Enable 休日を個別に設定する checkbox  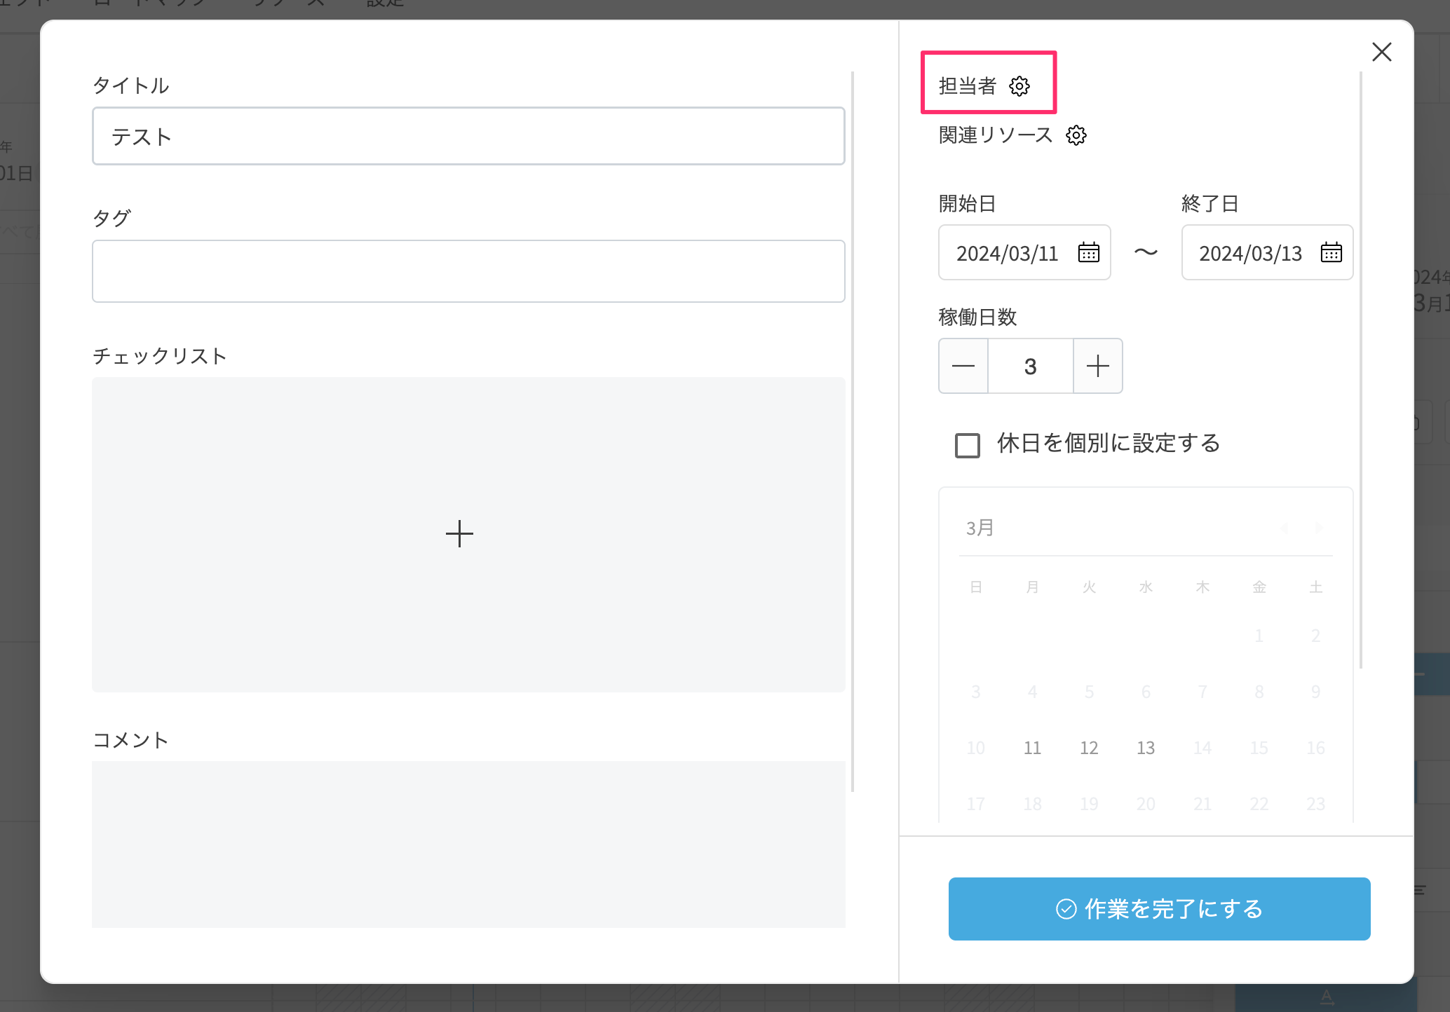point(968,444)
